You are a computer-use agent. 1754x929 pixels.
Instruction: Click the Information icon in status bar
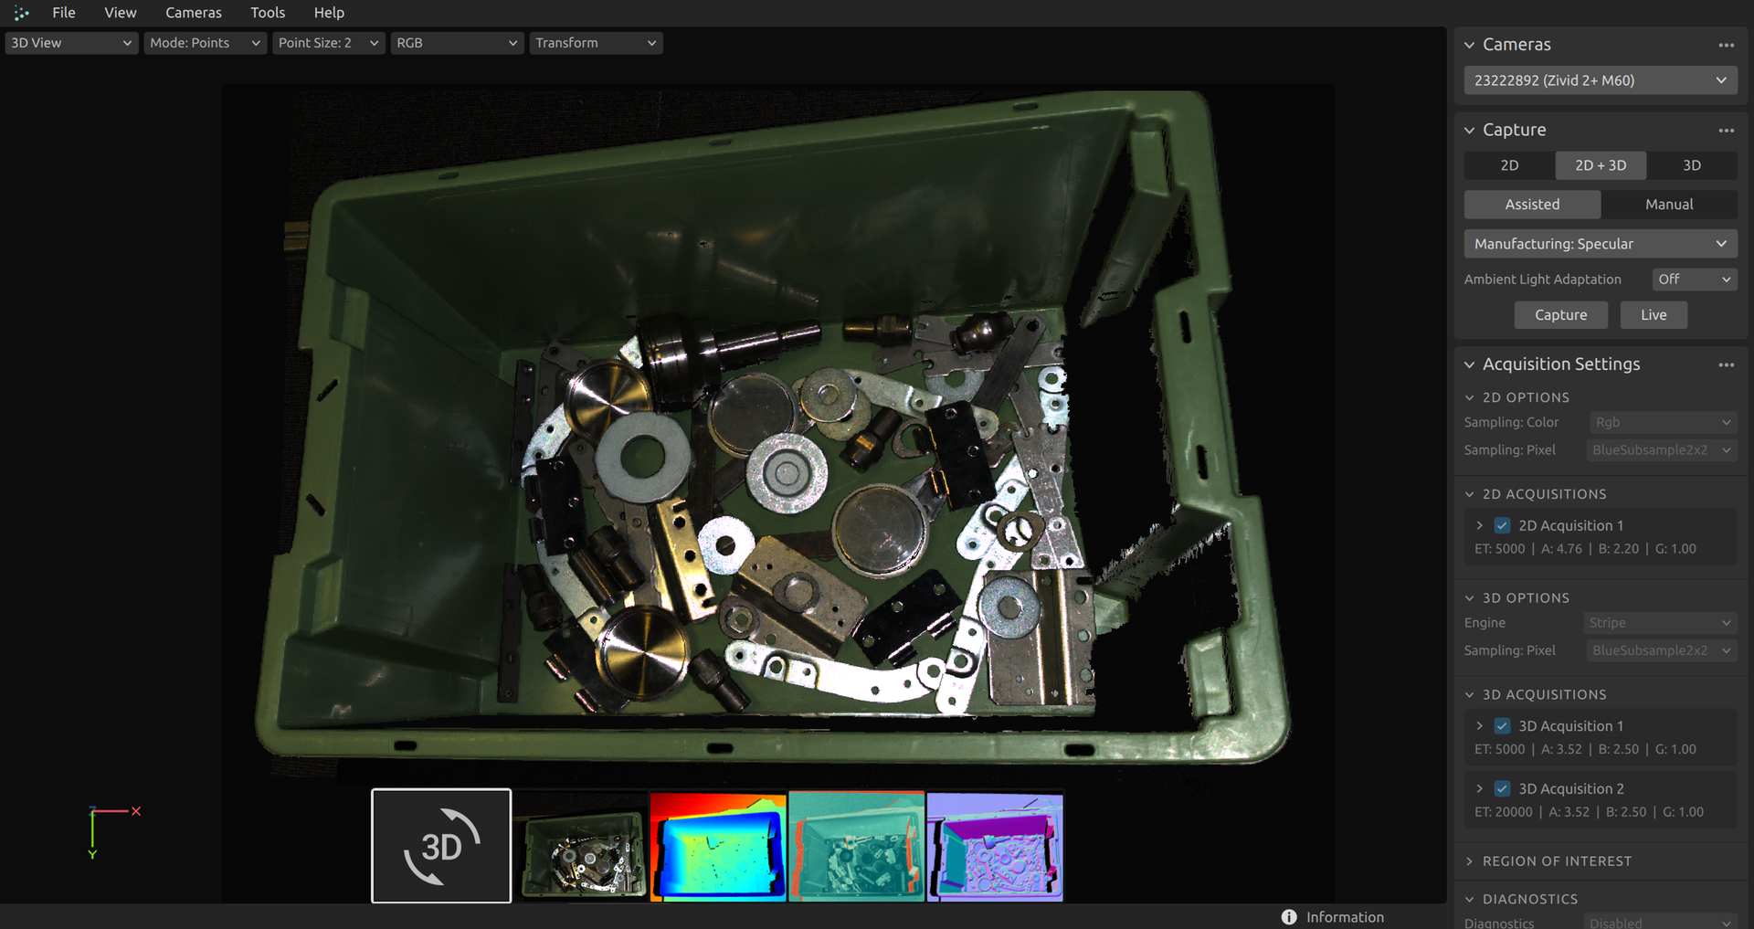coord(1289,917)
